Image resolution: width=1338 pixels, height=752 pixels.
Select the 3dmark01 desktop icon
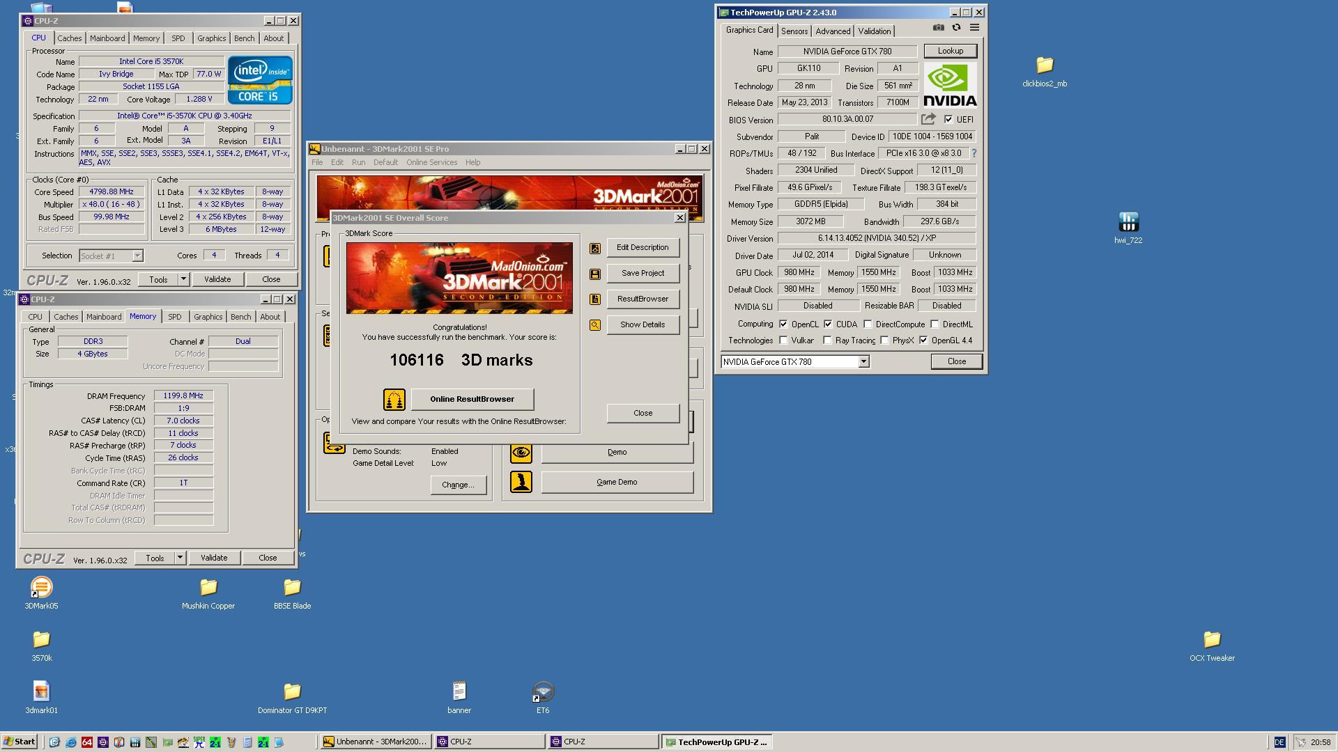point(41,698)
